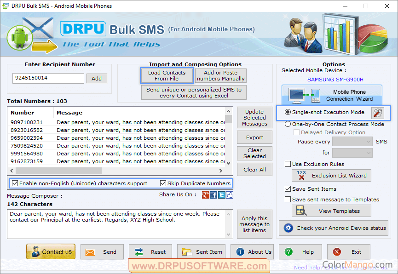Click the About Us info icon
Viewport: 398px width, 274px height.
tap(240, 251)
